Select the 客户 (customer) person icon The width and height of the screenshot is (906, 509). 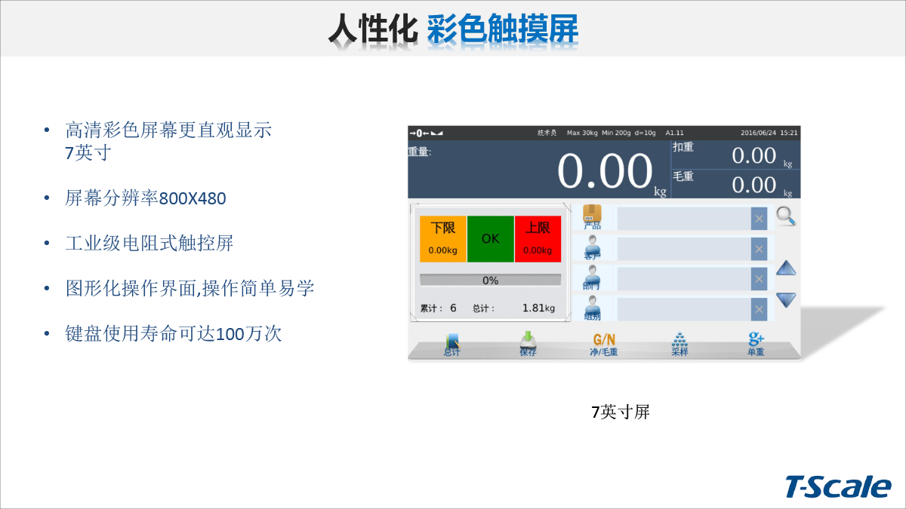coord(593,247)
